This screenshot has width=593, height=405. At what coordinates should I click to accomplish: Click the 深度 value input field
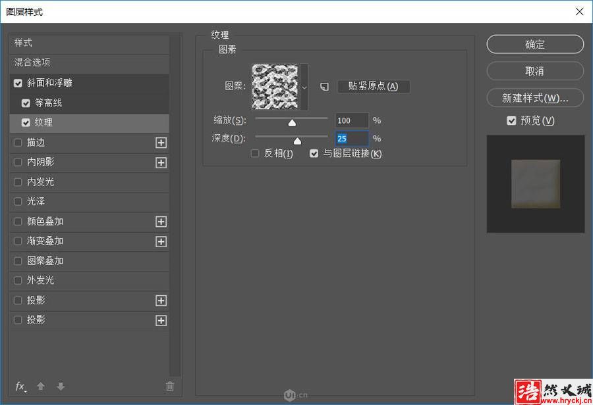(x=352, y=139)
